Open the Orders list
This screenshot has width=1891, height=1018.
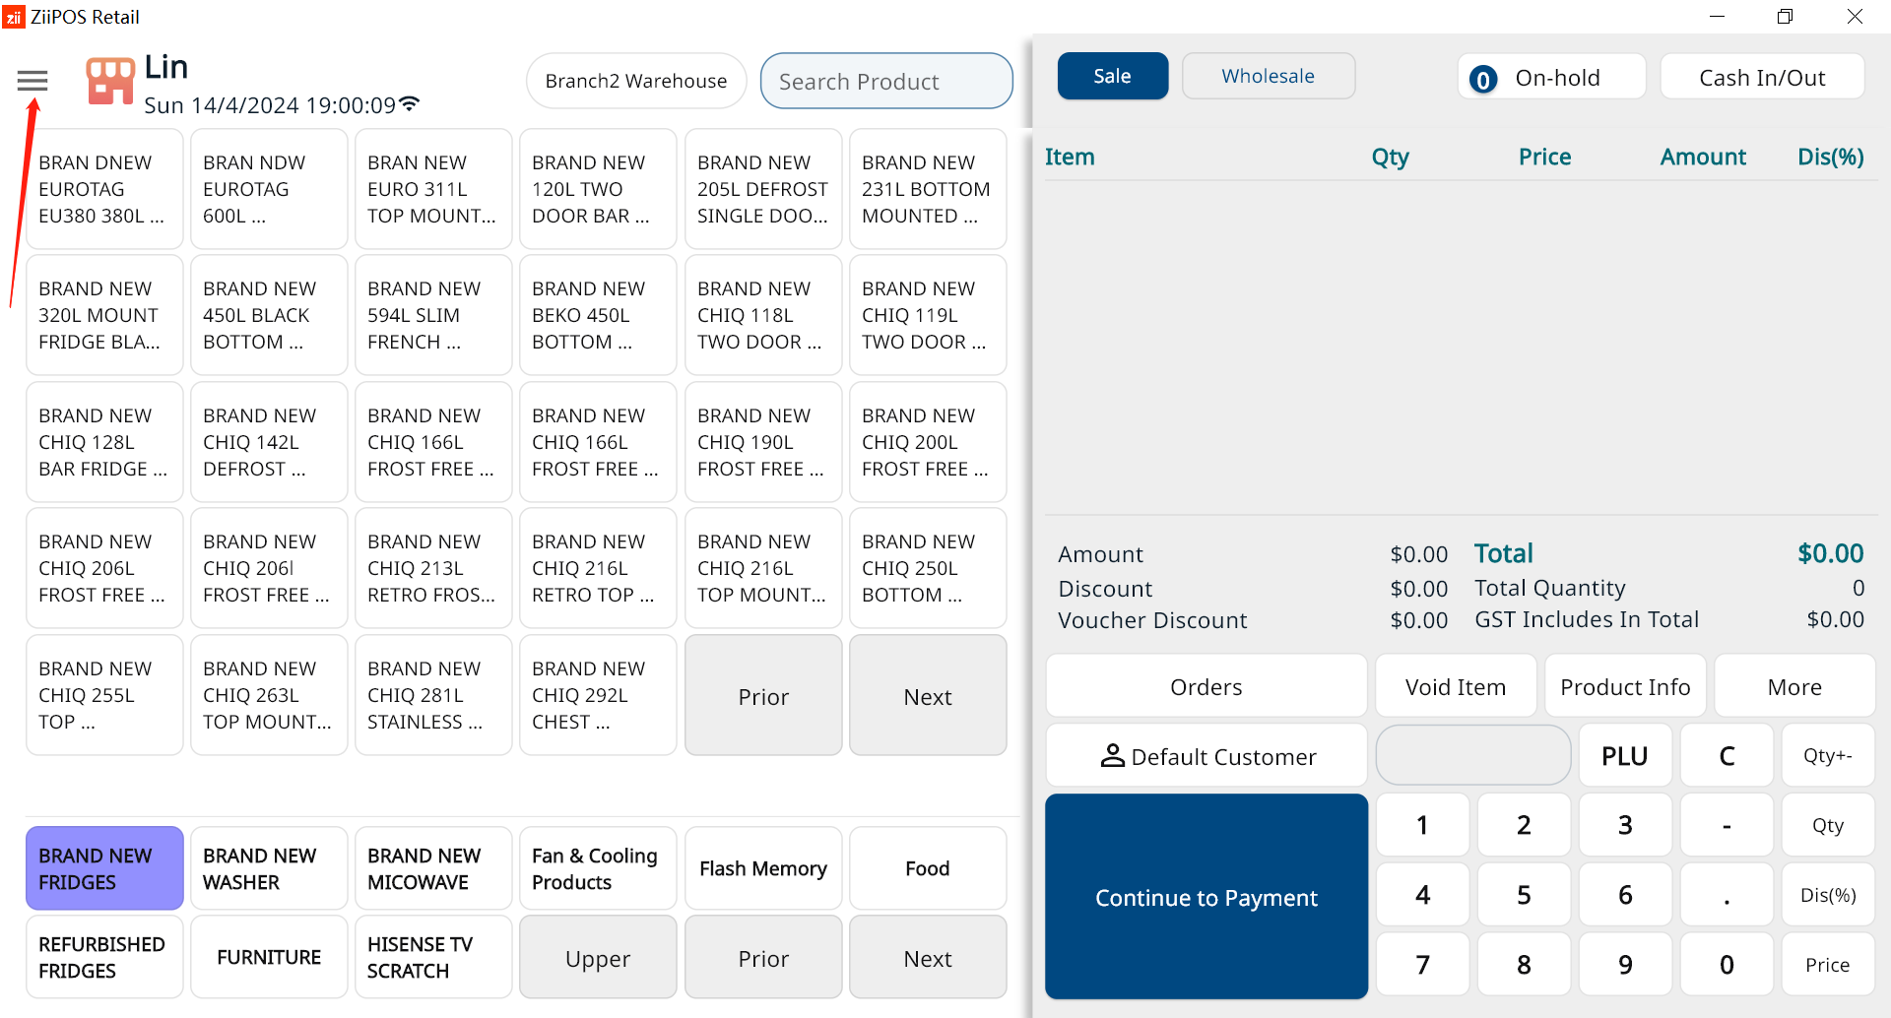tap(1206, 686)
